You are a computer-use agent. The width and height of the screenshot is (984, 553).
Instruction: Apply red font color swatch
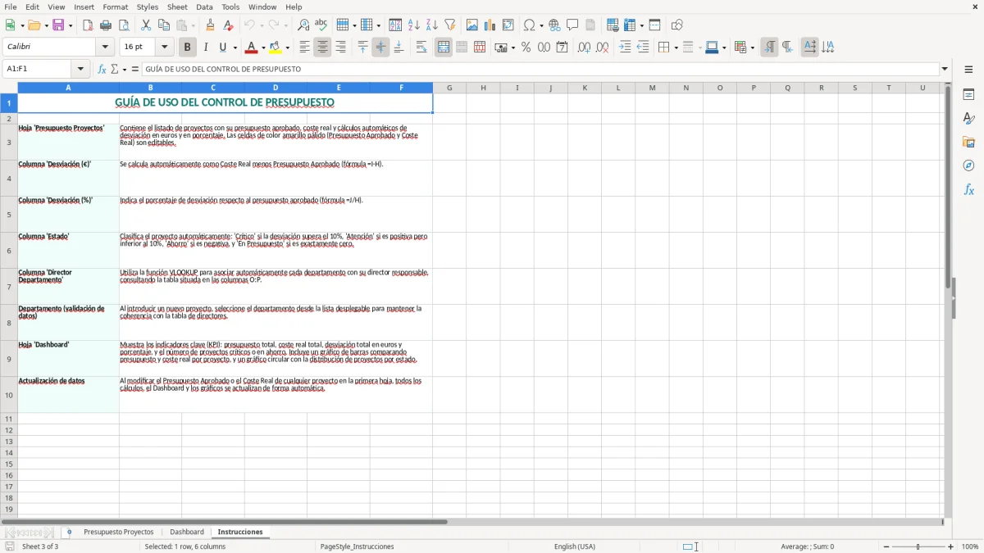[252, 48]
